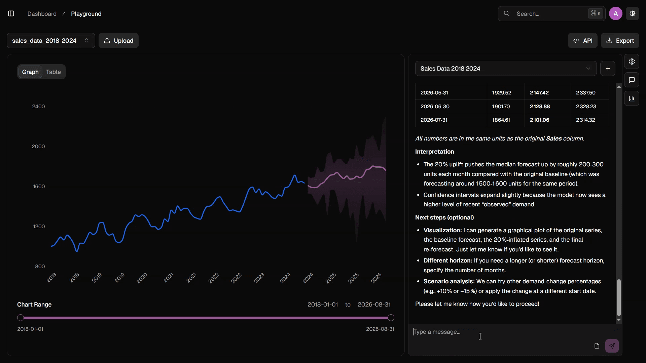This screenshot has height=363, width=646.
Task: Expand the Sales Data 2018 2024 dropdown
Action: coord(506,69)
